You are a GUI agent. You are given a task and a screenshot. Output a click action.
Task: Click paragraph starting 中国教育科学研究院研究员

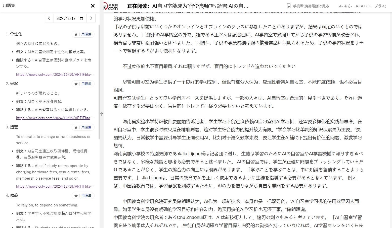coord(236,205)
